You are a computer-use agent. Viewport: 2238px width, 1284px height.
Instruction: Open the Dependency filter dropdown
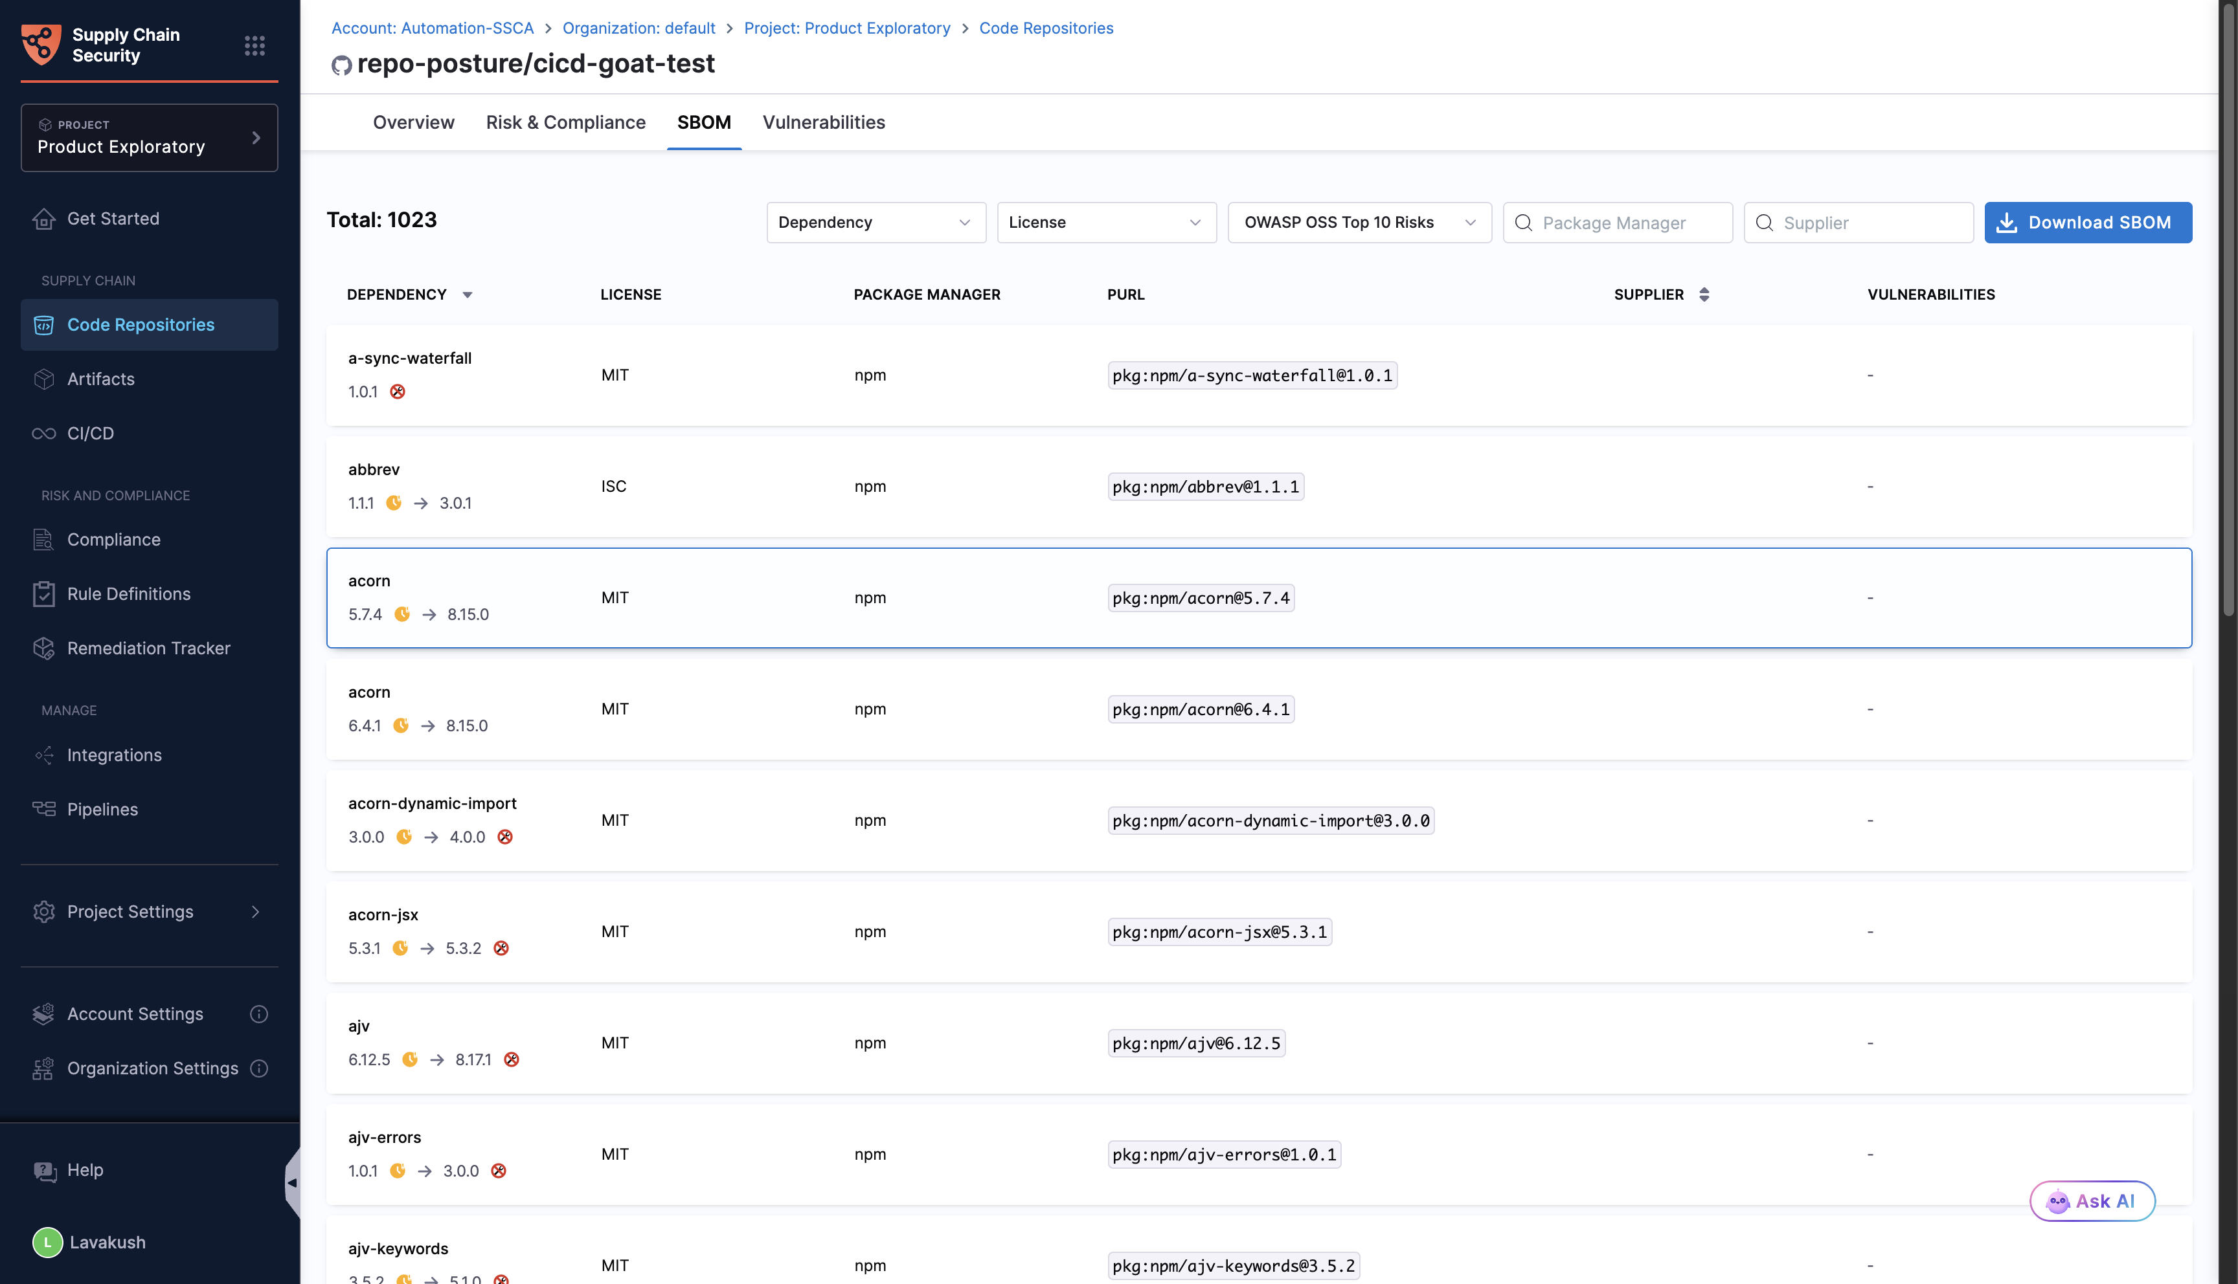[875, 222]
